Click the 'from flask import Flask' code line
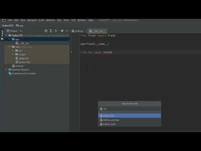201x151 pixels. (98, 36)
